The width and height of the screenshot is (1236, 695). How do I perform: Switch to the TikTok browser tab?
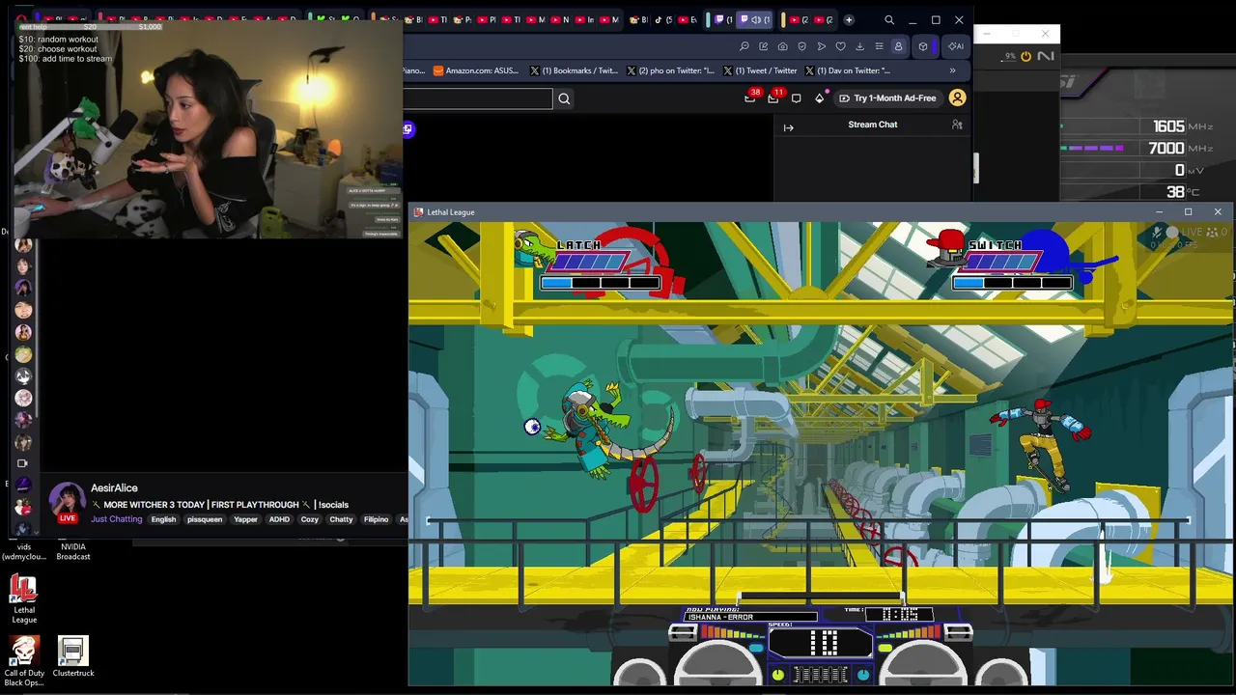click(663, 19)
